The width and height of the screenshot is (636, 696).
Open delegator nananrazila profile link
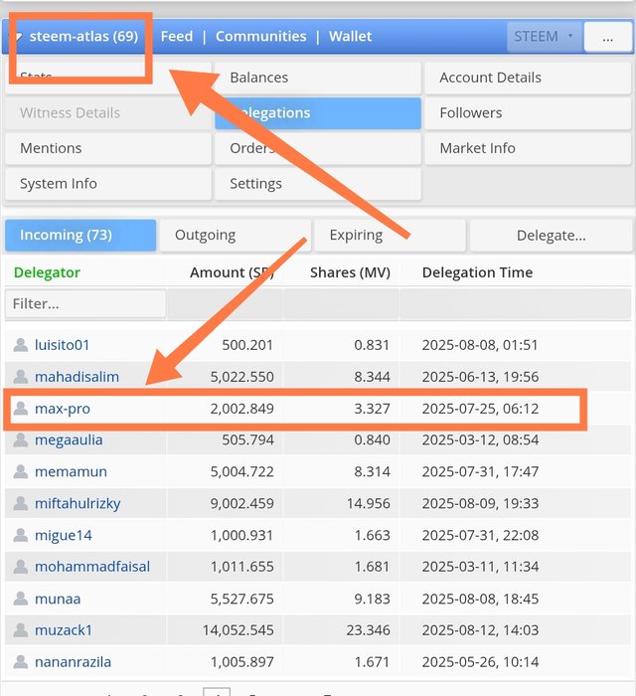pos(73,662)
